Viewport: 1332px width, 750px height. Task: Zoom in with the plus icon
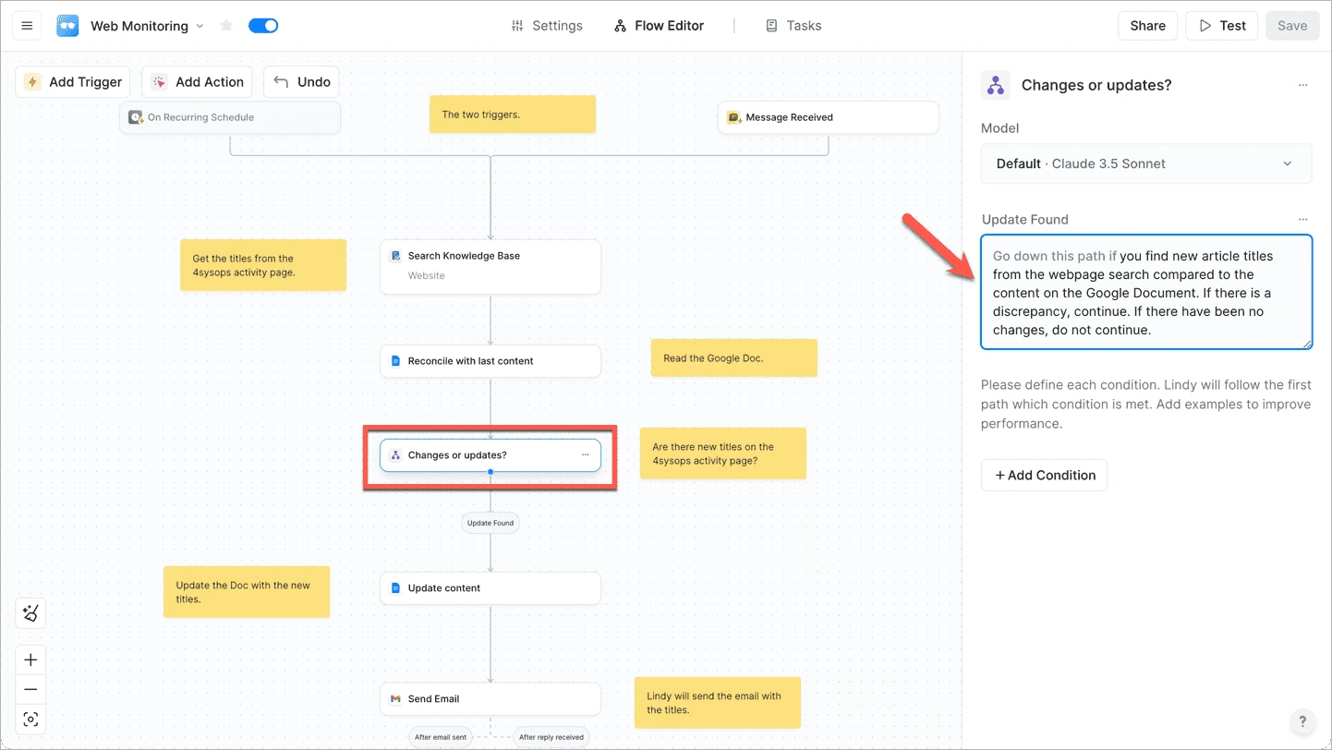click(x=30, y=659)
